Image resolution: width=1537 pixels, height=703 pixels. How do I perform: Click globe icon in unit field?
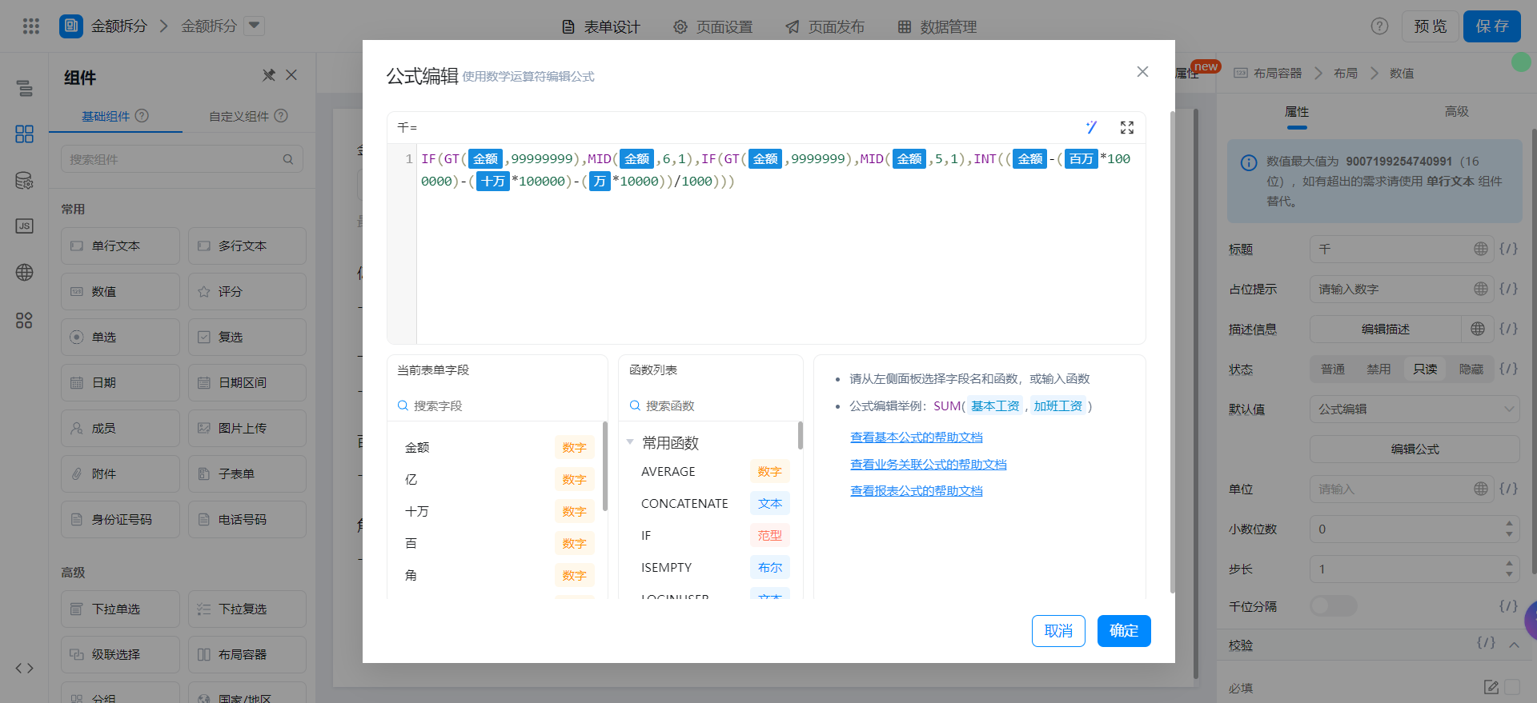pos(1481,489)
